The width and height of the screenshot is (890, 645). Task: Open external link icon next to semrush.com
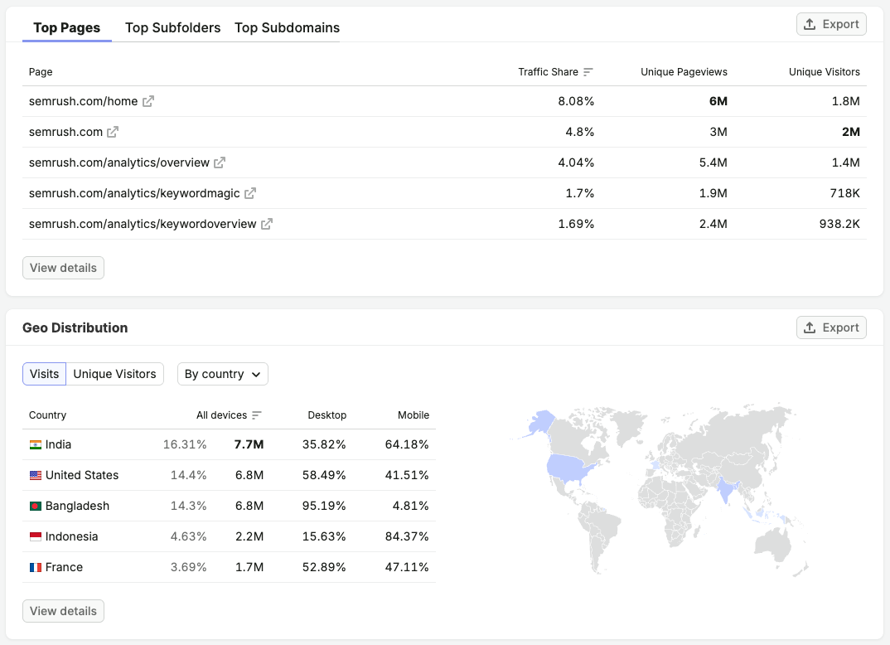pos(113,132)
